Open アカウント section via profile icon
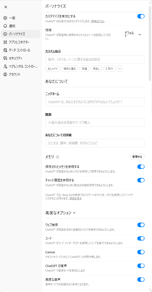This screenshot has width=152, height=292. (x=5, y=74)
